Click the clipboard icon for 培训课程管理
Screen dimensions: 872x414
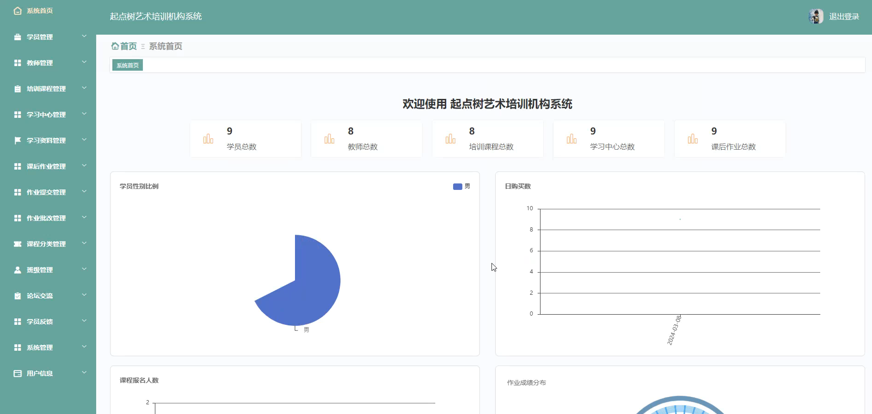point(18,89)
